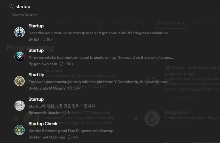Switch to the dimmed Writing tab
This screenshot has width=220, height=143.
(64, 23)
